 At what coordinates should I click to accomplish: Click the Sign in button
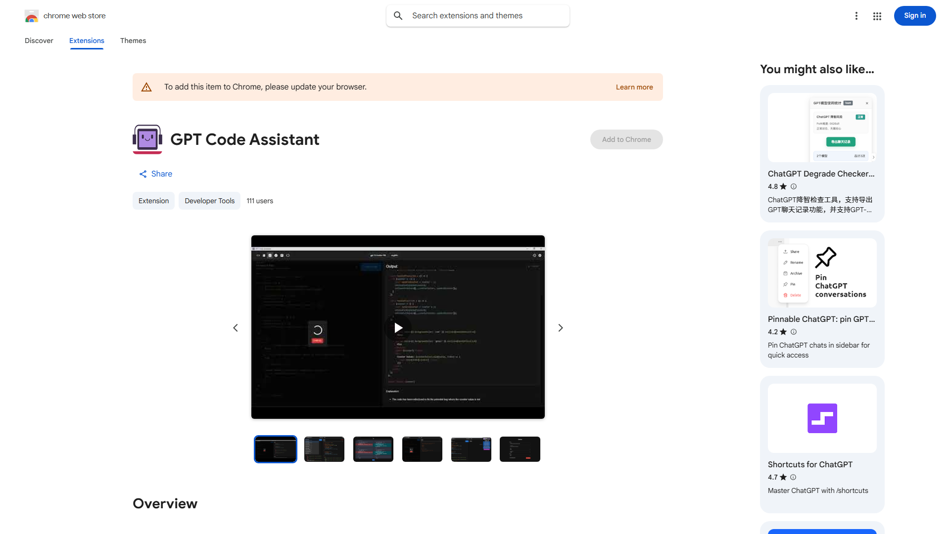(914, 15)
